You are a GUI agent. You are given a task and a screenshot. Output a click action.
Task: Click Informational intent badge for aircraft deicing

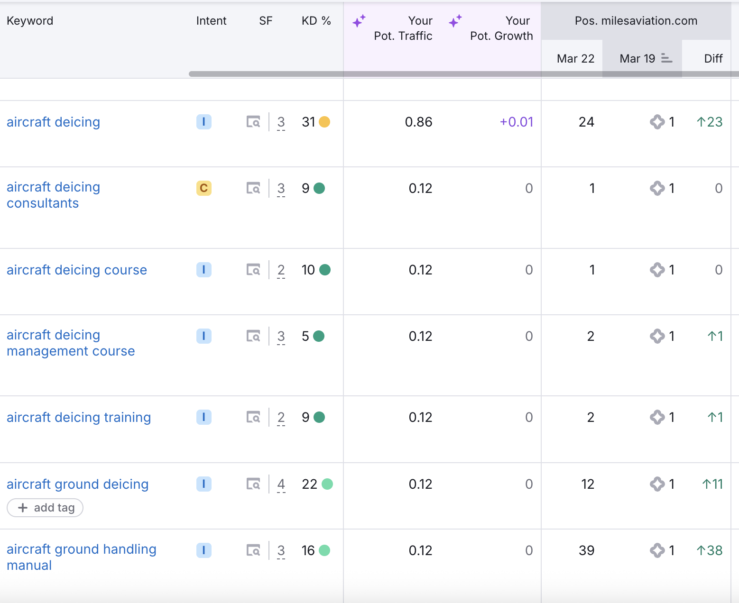204,122
